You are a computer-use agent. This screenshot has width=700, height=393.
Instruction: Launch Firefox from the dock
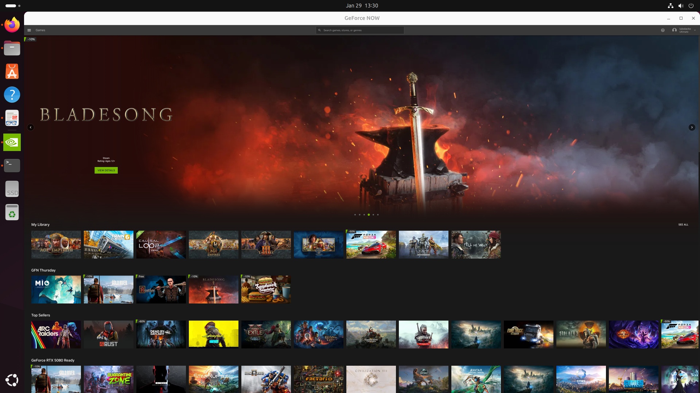click(12, 25)
